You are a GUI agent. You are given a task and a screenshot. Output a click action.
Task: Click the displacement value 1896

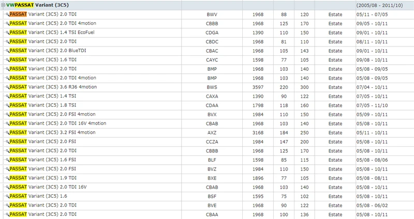(x=258, y=178)
